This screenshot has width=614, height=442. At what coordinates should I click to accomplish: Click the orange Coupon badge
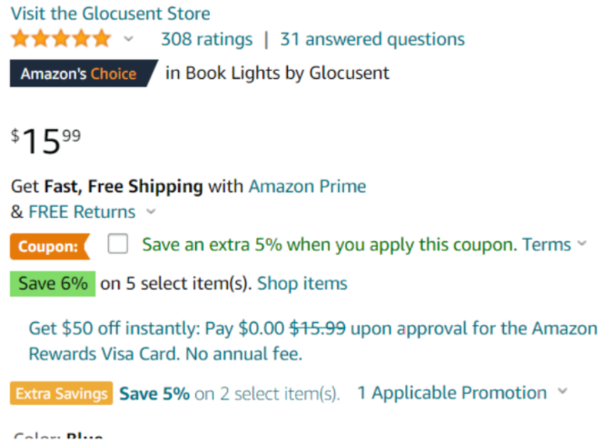pyautogui.click(x=49, y=245)
